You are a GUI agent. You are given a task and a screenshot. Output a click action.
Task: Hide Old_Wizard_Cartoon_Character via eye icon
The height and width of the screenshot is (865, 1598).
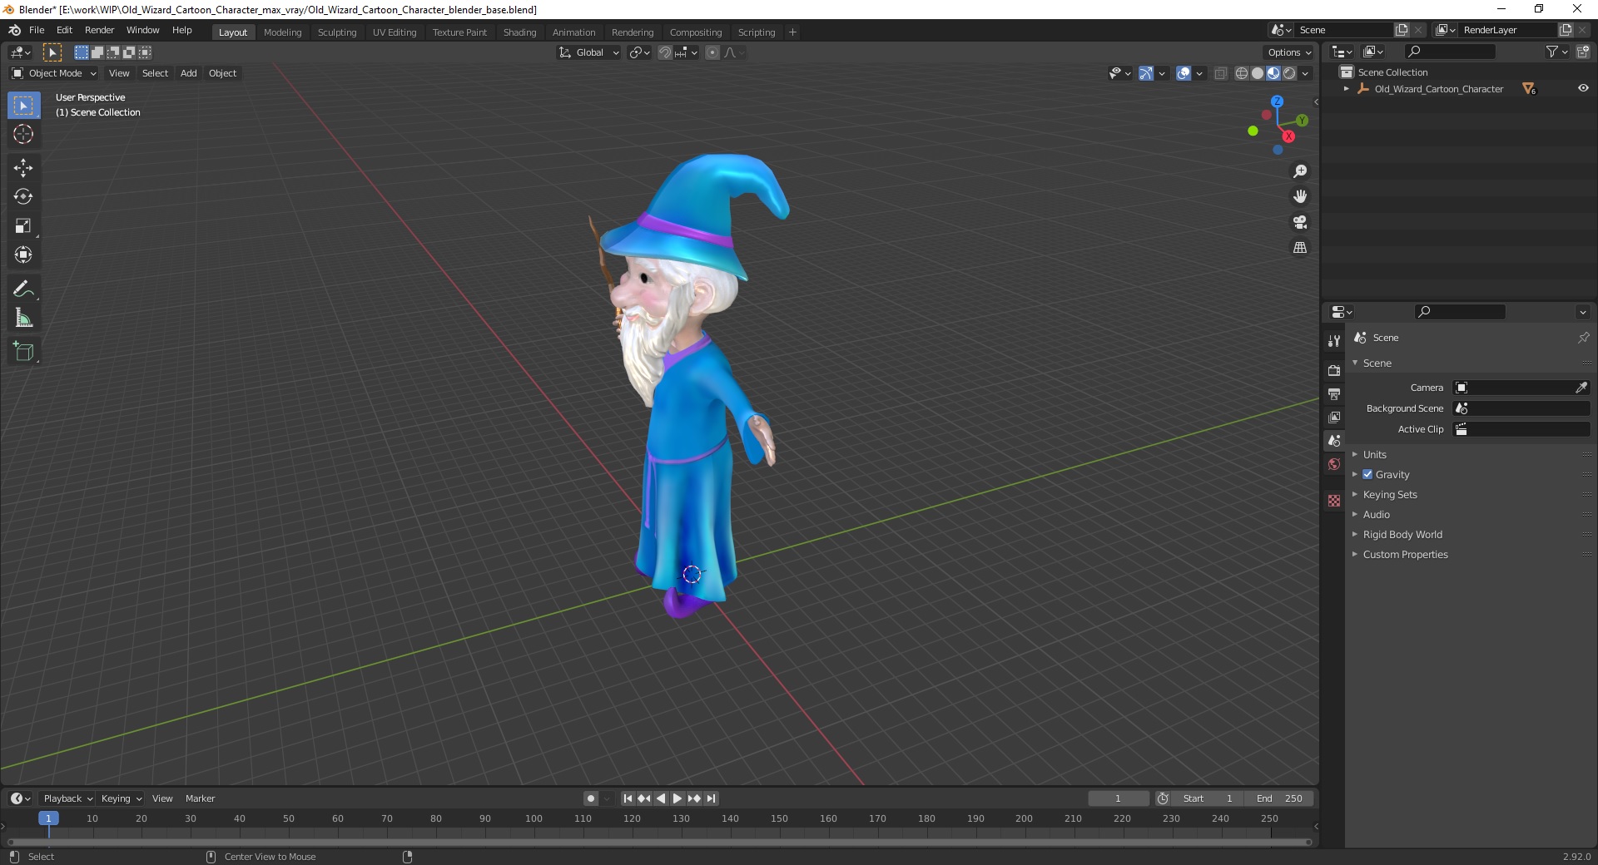(x=1583, y=88)
